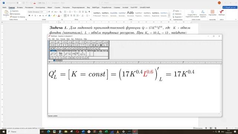Open the user account avatar
The height and width of the screenshot is (134, 238).
point(219,3)
